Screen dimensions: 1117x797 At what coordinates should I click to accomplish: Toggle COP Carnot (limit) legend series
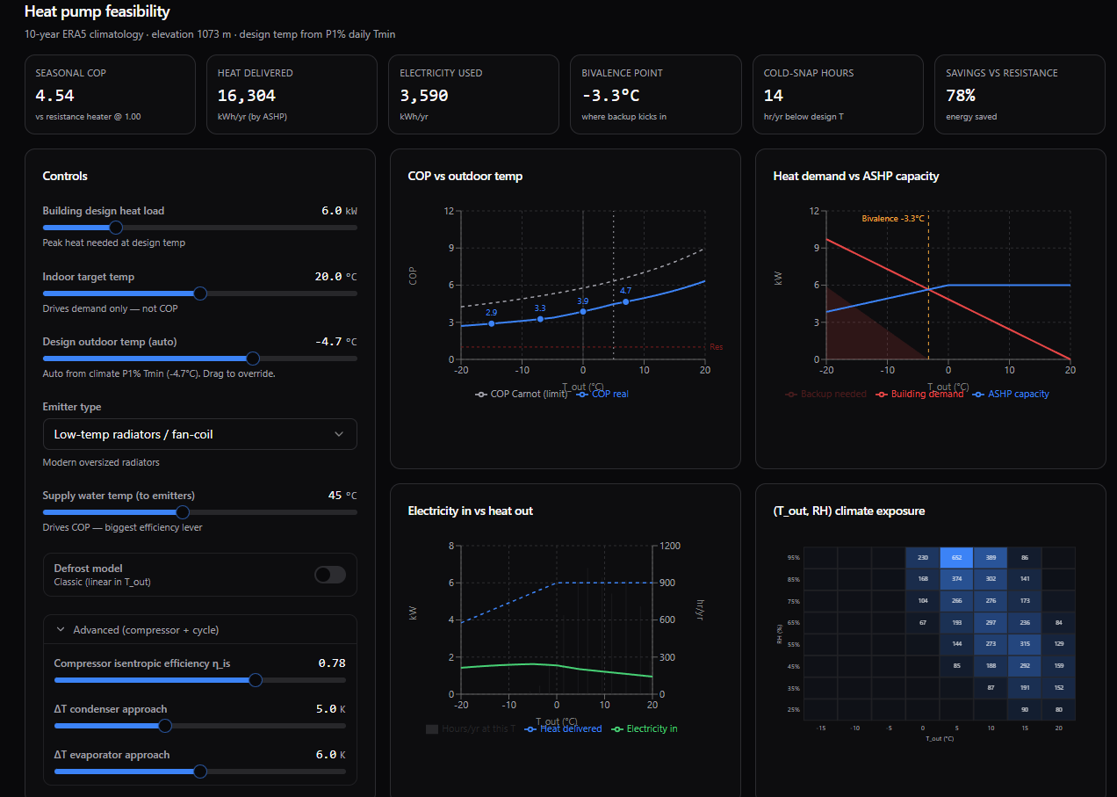(x=522, y=394)
